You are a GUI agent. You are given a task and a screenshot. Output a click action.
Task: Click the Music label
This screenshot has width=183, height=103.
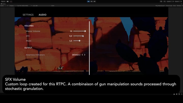[x=28, y=41]
